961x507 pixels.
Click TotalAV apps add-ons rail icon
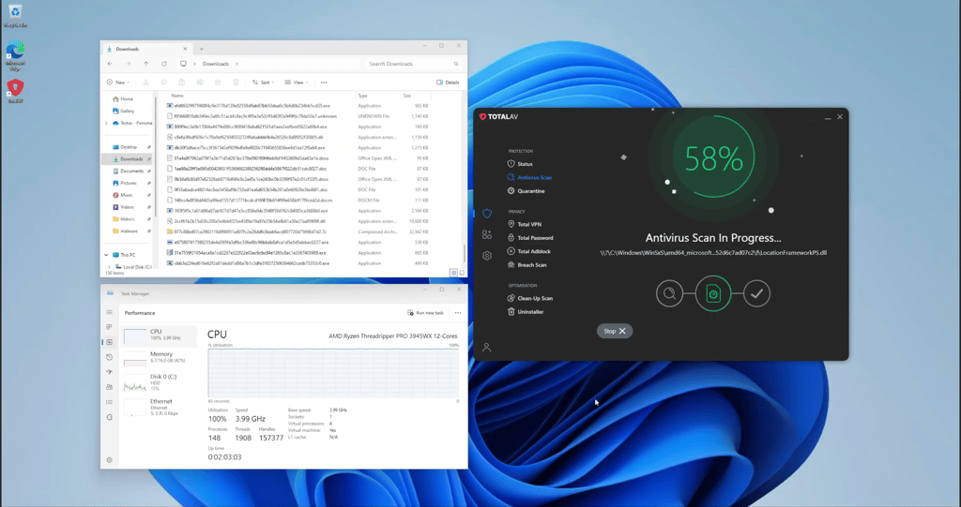(x=487, y=234)
